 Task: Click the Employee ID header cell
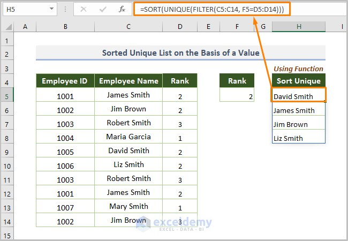click(65, 81)
